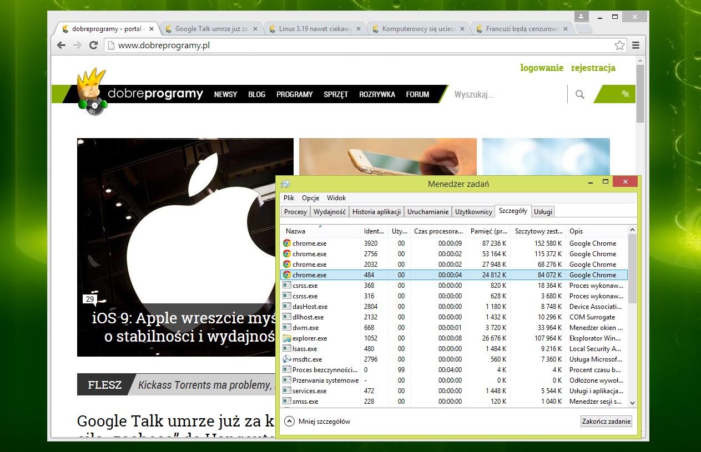The height and width of the screenshot is (452, 701).
Task: Open the Chrome hamburger menu
Action: click(x=636, y=45)
